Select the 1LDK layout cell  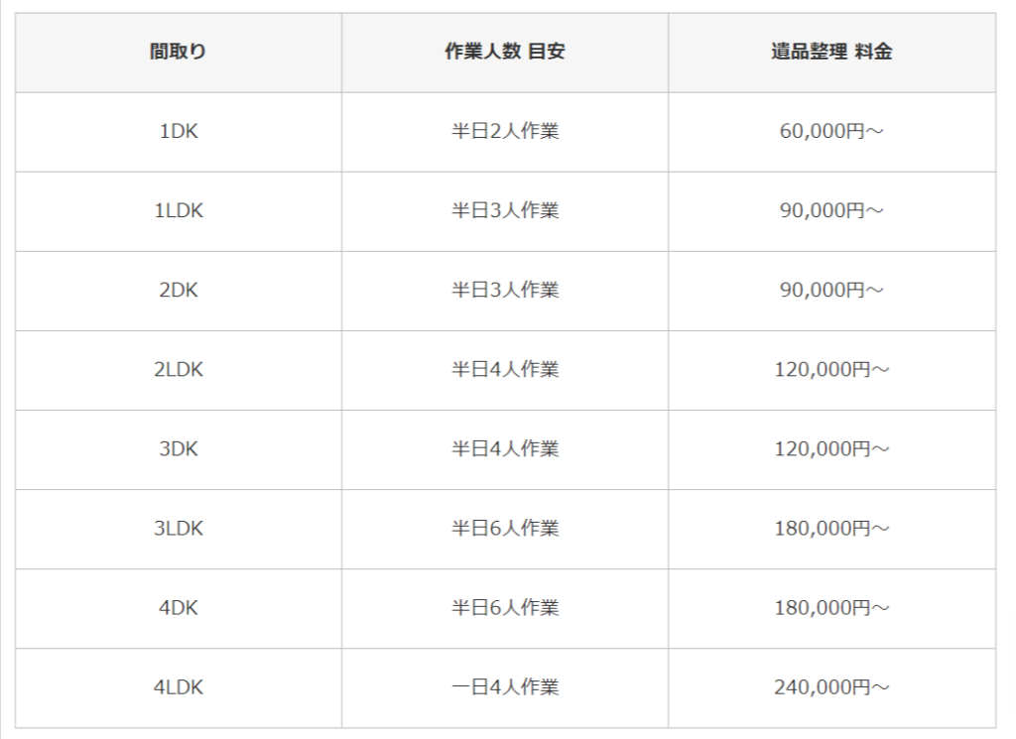tap(179, 210)
